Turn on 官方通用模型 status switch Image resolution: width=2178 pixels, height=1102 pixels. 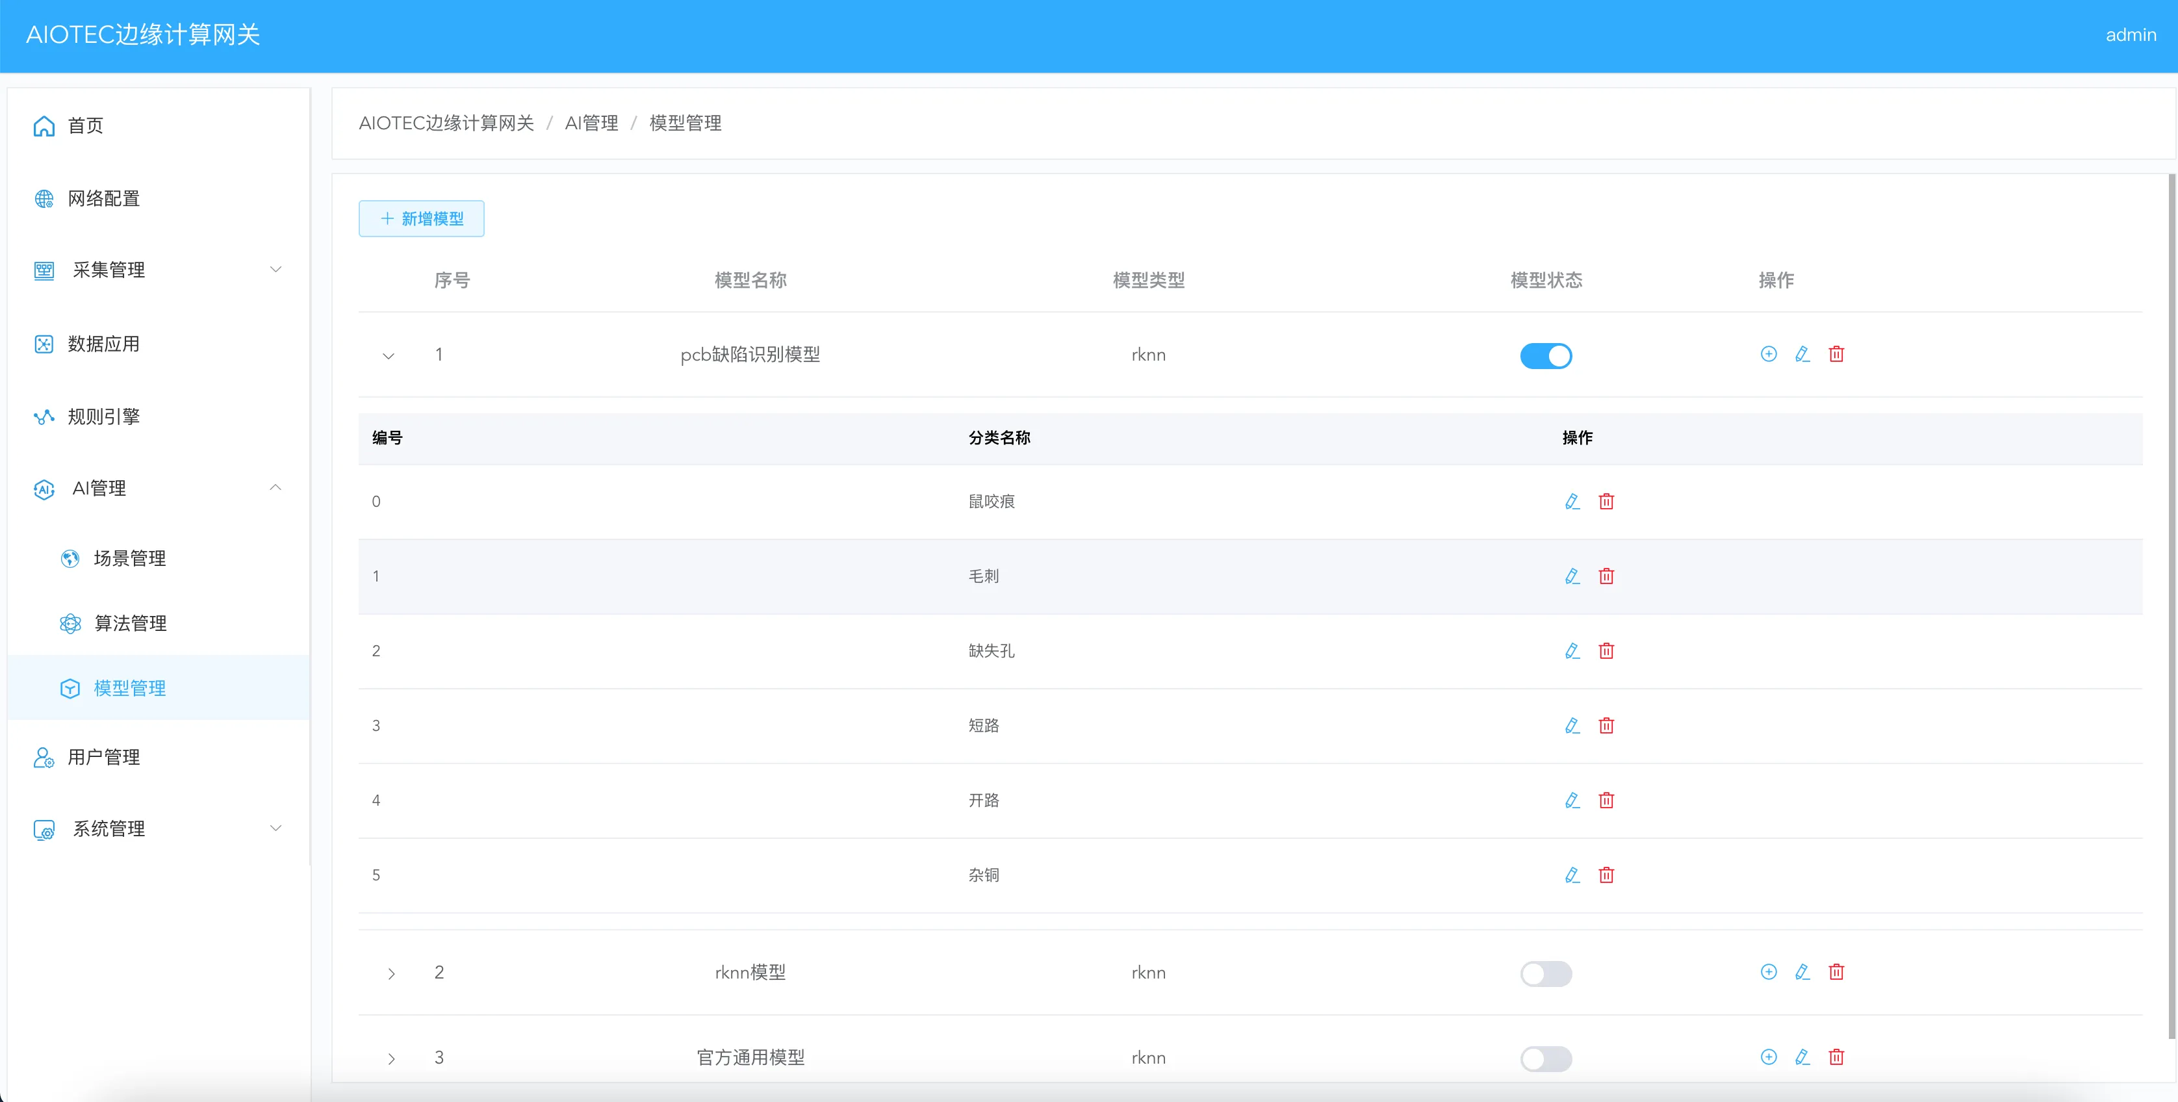tap(1546, 1059)
